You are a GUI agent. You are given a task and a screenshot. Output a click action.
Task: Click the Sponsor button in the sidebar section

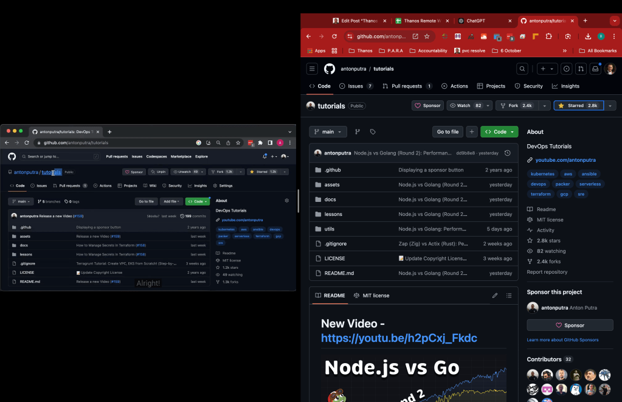[x=570, y=325]
